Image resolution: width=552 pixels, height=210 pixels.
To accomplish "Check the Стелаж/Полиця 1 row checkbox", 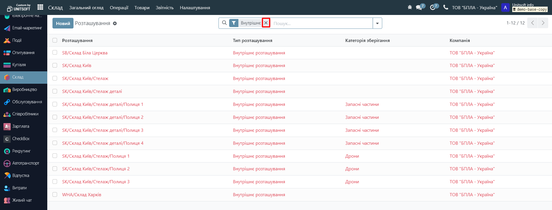I will point(55,156).
